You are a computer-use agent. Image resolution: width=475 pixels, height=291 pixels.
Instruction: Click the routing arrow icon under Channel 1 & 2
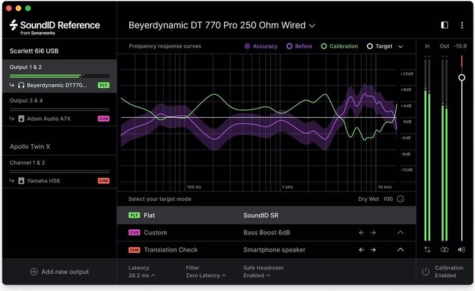point(12,180)
